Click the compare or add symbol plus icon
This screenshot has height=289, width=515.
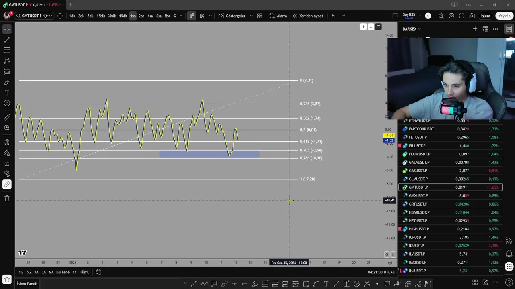coord(60,16)
